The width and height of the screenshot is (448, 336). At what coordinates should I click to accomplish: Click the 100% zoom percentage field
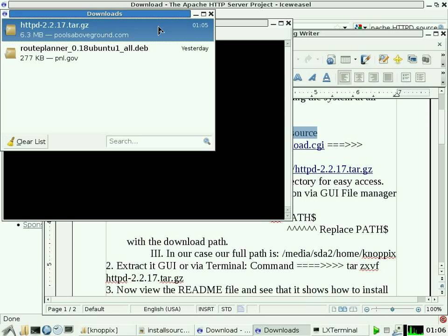434,309
